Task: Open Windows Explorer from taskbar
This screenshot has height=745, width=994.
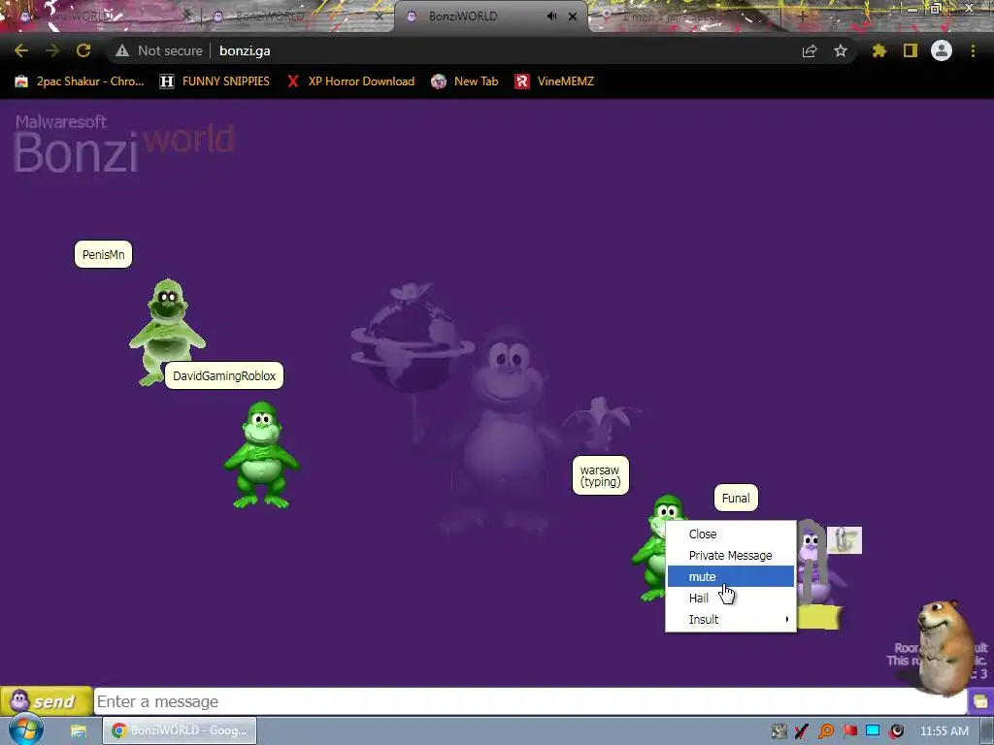Action: pos(78,731)
